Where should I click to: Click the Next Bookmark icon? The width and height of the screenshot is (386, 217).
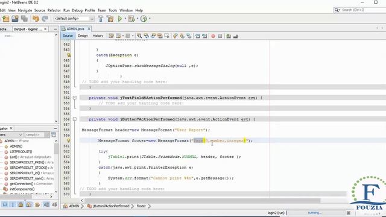[x=182, y=36]
